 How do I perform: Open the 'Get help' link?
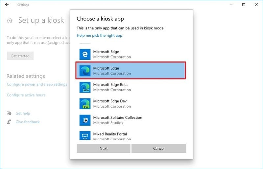tap(23, 114)
